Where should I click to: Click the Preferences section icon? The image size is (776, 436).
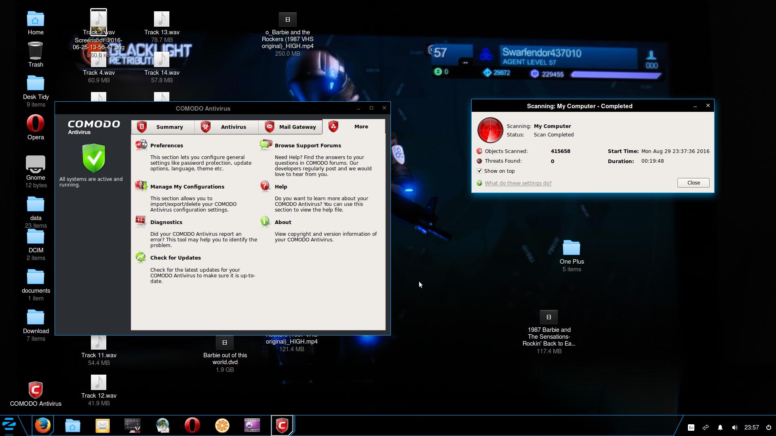pos(141,144)
